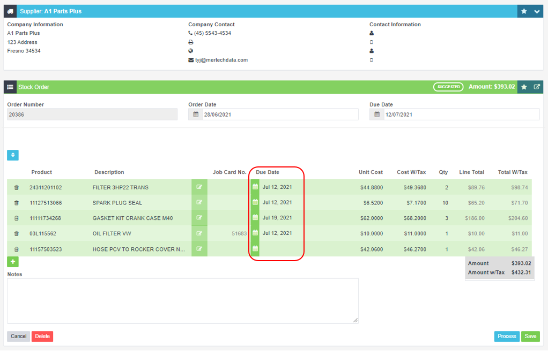Screen dimensions: 548x351
Task: Click the Total W/Tax column header
Action: click(x=513, y=172)
